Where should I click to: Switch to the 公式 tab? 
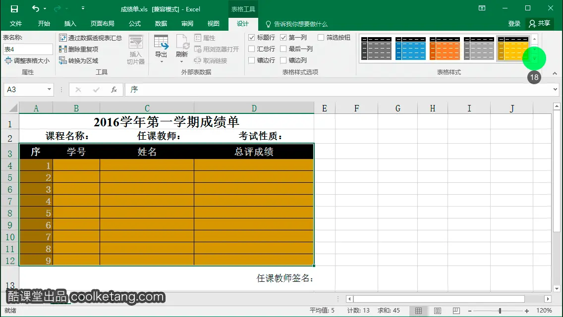coord(135,24)
